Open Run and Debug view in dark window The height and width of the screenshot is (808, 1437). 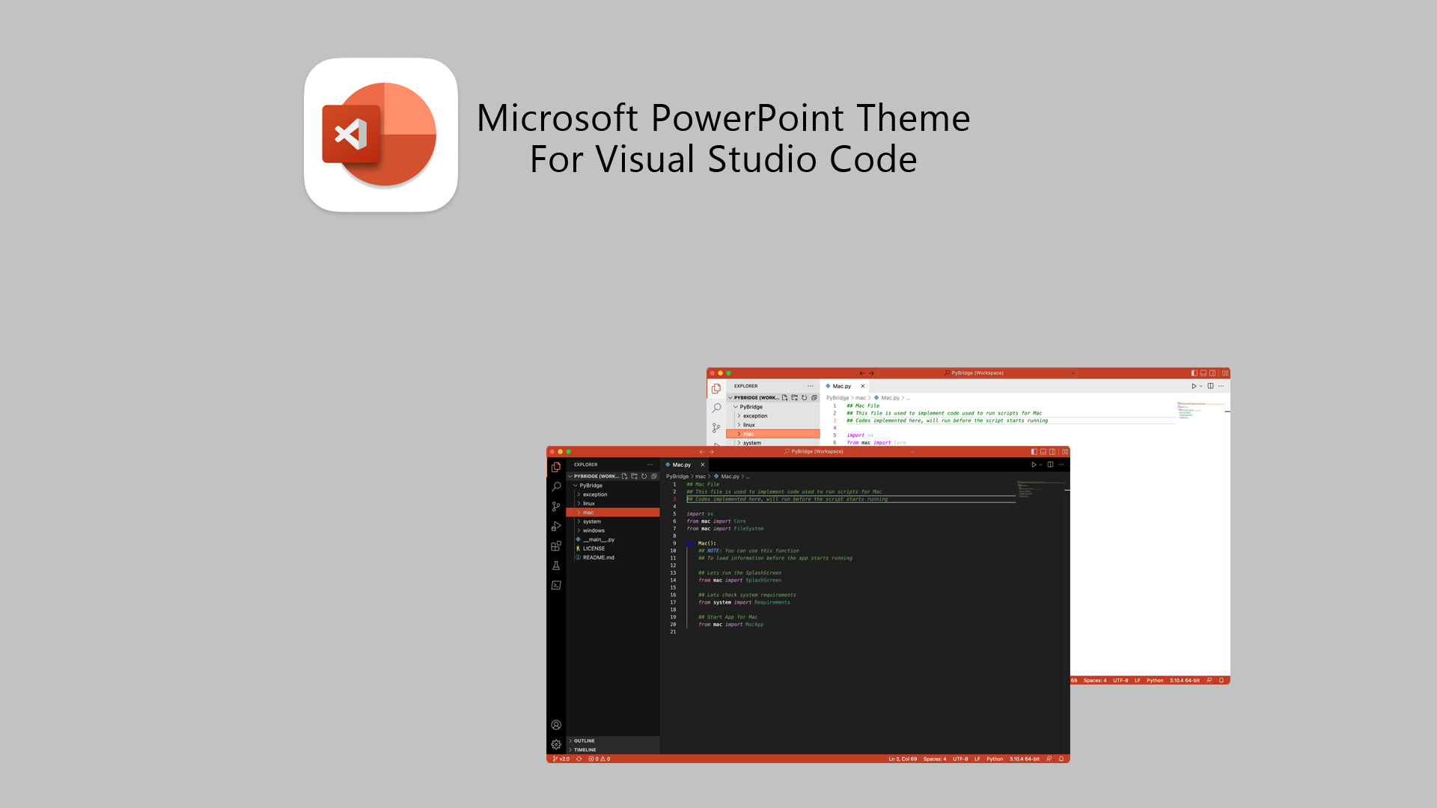[x=556, y=526]
